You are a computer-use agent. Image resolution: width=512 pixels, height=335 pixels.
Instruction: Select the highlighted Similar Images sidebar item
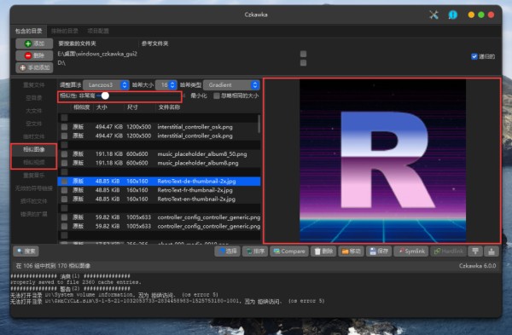[x=33, y=149]
